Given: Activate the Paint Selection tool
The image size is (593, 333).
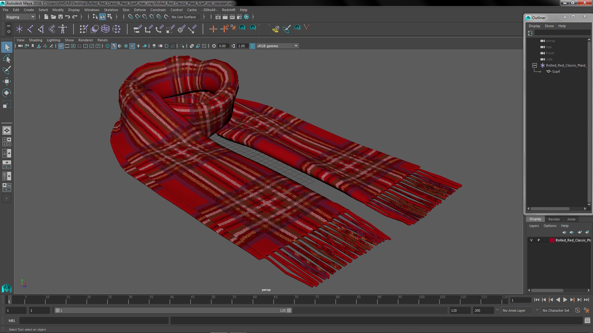Looking at the screenshot, I should (6, 70).
